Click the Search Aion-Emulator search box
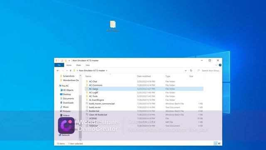 (209, 70)
